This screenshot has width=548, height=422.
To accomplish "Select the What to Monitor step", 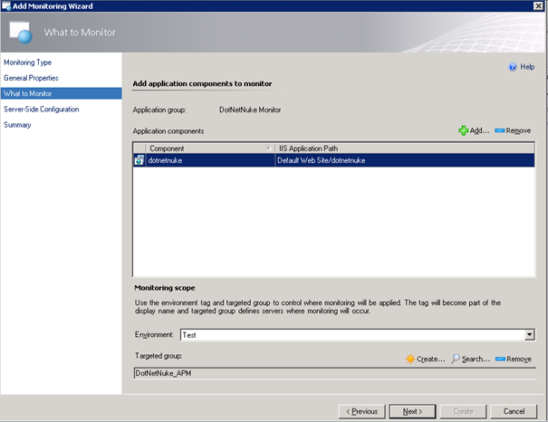I will pos(62,93).
